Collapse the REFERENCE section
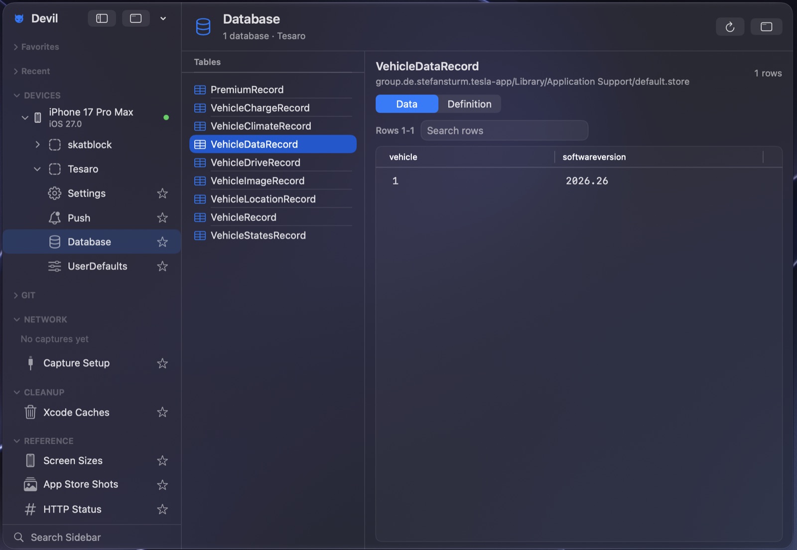This screenshot has height=550, width=797. [x=16, y=441]
